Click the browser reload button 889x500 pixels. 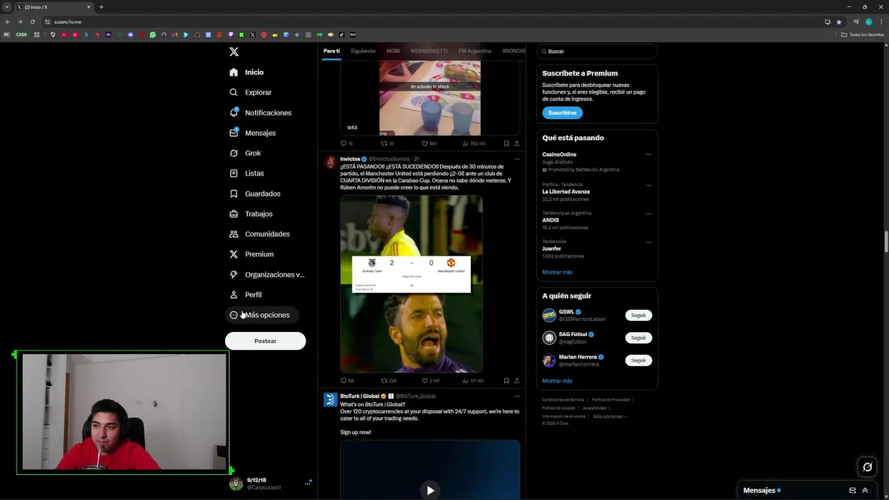(x=32, y=22)
